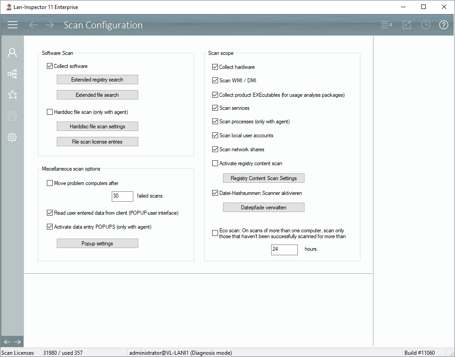
Task: Click Extended registry search button
Action: [97, 80]
